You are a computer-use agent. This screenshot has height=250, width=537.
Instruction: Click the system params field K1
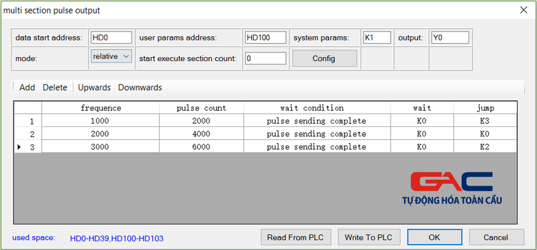point(377,38)
